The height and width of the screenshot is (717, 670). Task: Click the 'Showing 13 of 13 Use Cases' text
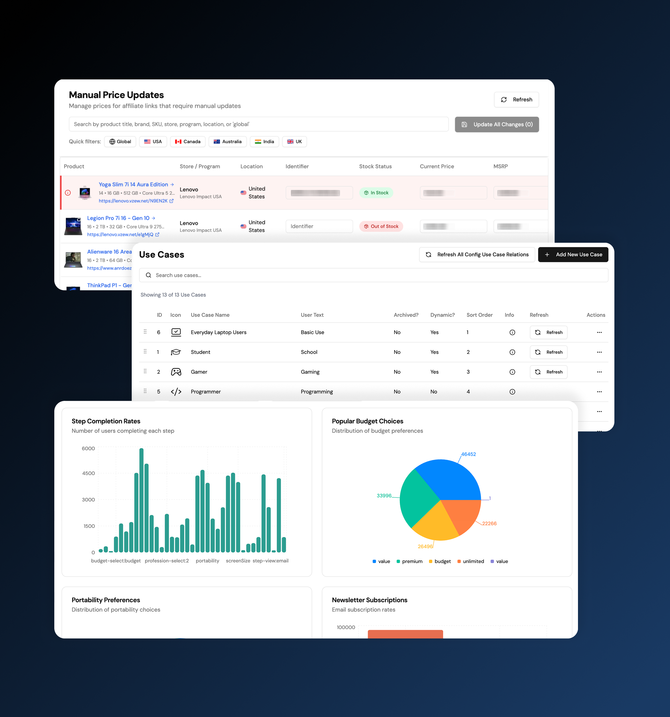pyautogui.click(x=173, y=295)
